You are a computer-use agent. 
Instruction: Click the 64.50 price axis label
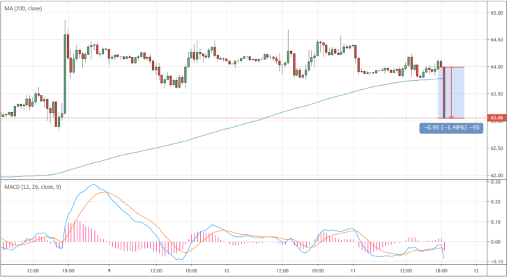pyautogui.click(x=496, y=40)
